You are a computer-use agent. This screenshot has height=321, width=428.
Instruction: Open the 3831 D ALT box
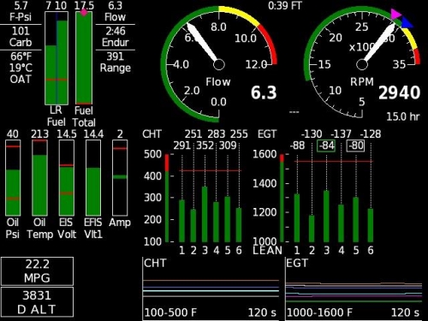(37, 302)
